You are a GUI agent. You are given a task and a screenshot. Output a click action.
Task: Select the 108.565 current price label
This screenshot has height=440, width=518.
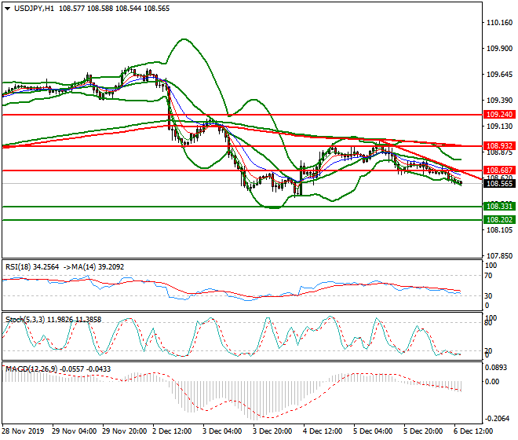pos(499,184)
